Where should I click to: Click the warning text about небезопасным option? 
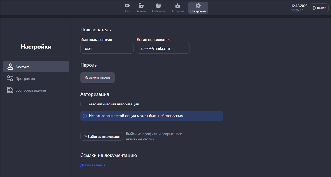136,116
